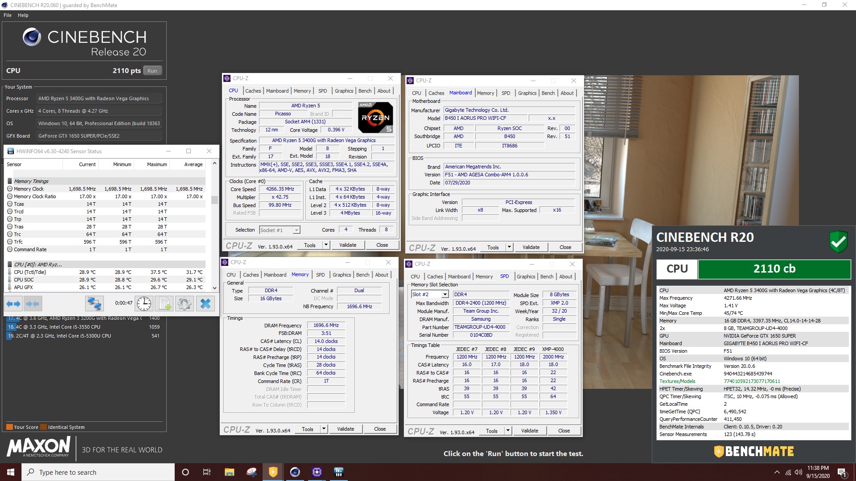The height and width of the screenshot is (481, 856).
Task: Select Mainboard tab in CPU-Z Memory window
Action: pos(275,275)
